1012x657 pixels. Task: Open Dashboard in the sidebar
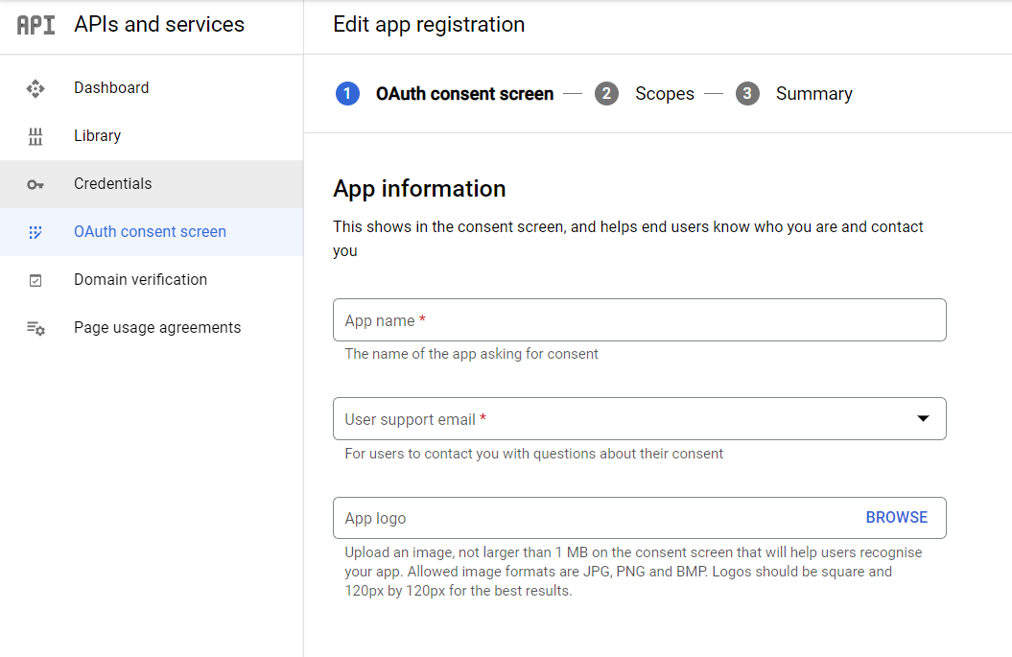click(x=152, y=88)
